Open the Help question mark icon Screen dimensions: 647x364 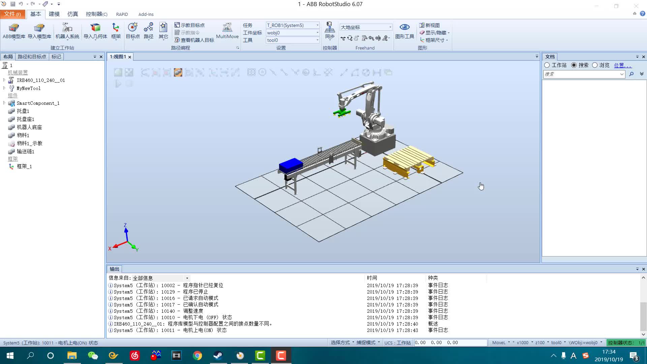coord(643,14)
